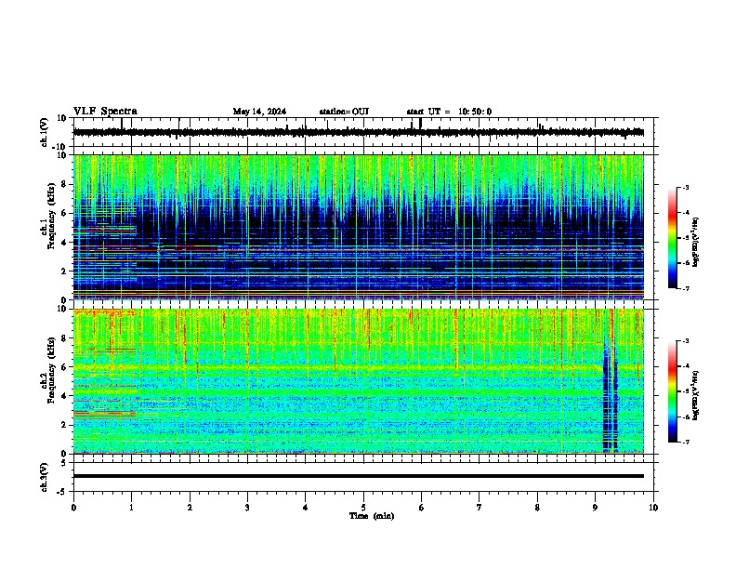
Task: Click the "0" tick on the time axis
Action: click(73, 508)
